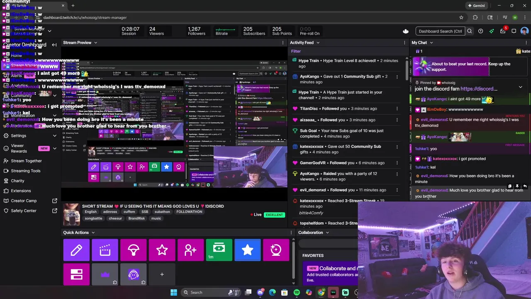Open Quick Actions panel options kebab
Viewport: 531px width, 299px height.
point(291,233)
